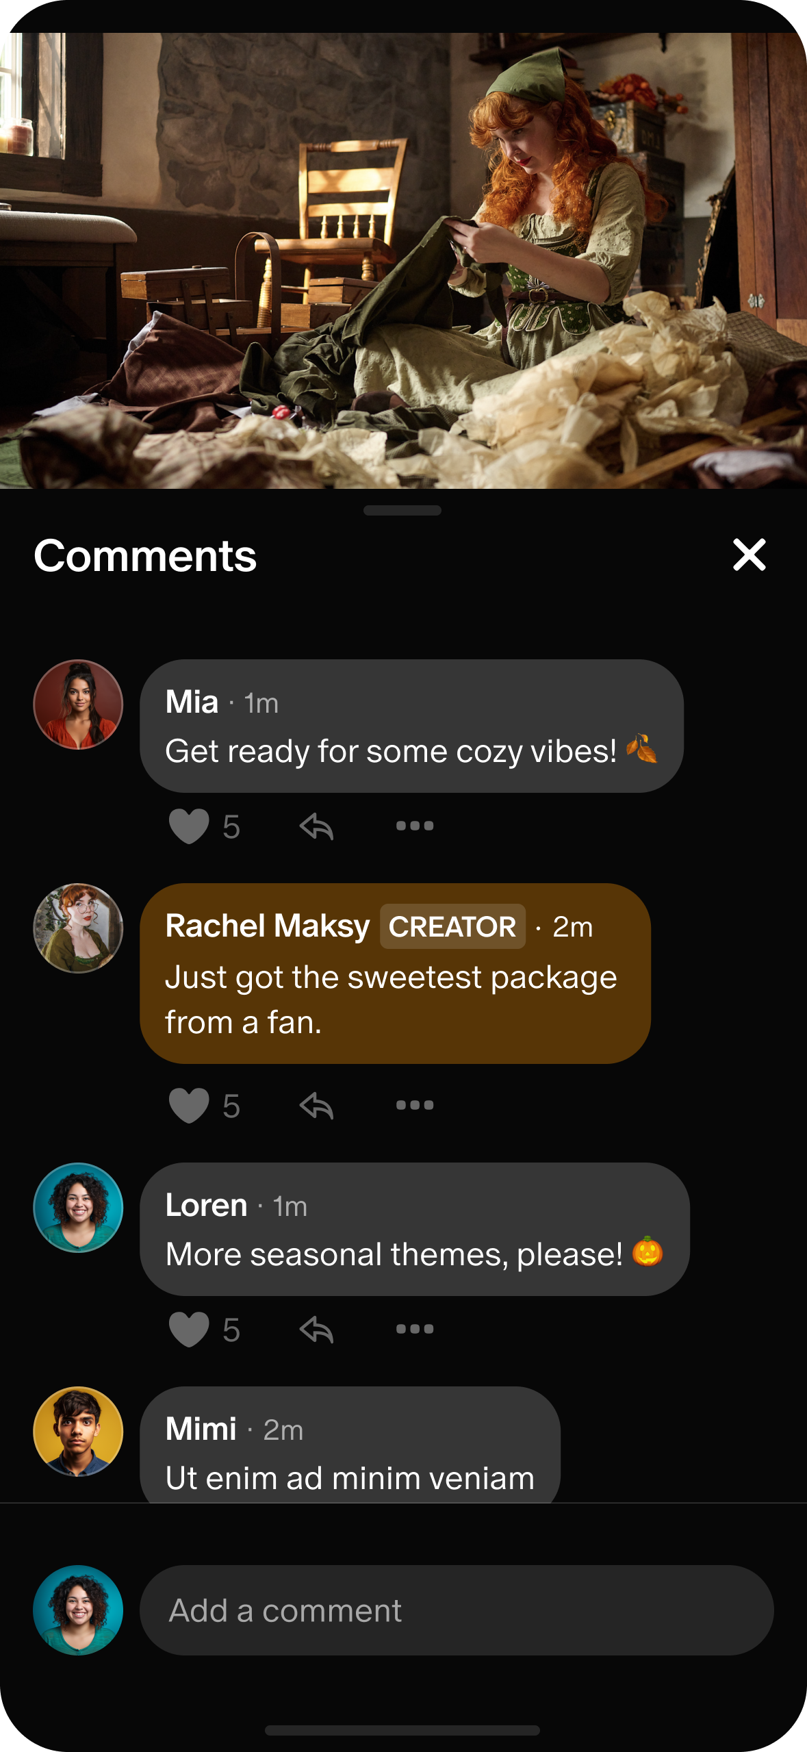Tap the drag handle above Comments
The image size is (807, 1752).
coord(402,510)
